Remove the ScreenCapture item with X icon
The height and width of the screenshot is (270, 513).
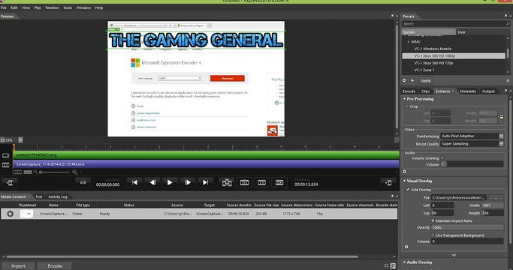point(11,214)
